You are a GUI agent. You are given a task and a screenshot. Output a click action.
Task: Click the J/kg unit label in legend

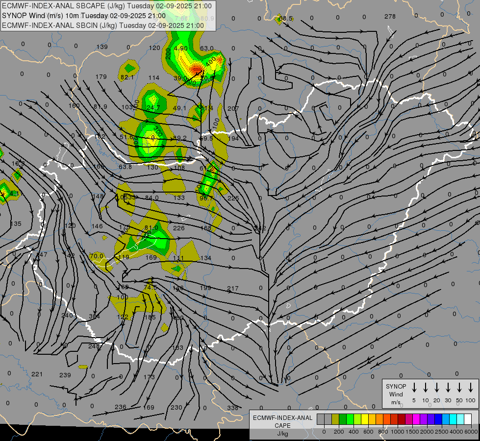(282, 434)
